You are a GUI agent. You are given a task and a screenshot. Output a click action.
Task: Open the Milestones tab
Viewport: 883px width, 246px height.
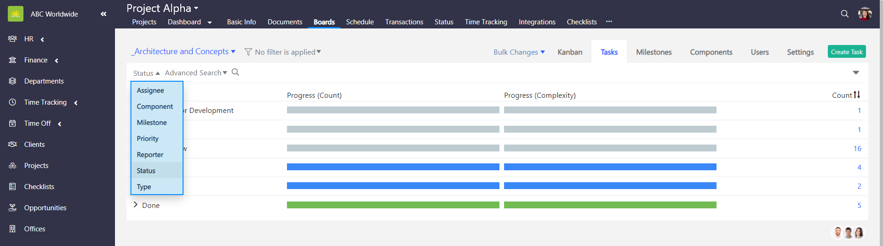point(654,52)
